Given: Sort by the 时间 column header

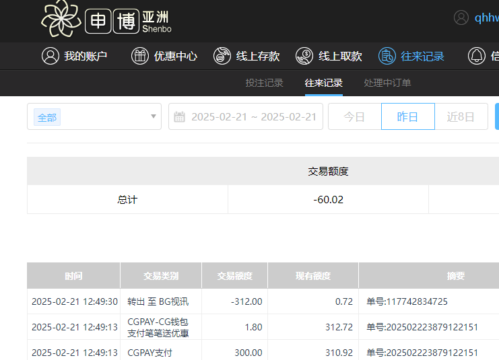Looking at the screenshot, I should pos(73,276).
